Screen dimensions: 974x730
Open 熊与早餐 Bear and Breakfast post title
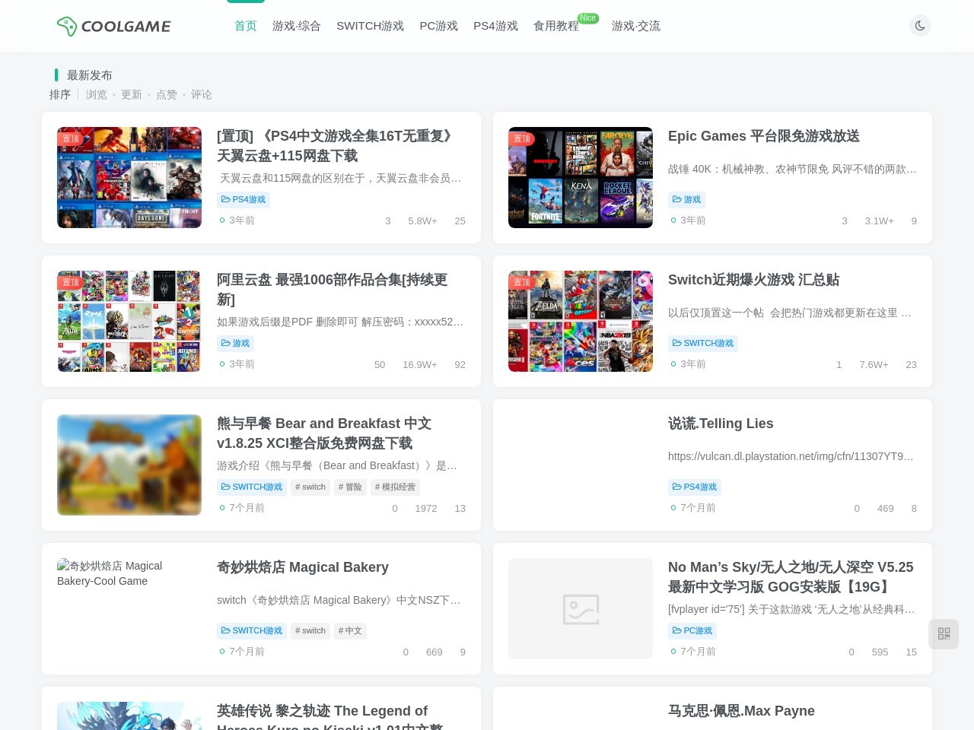click(x=324, y=433)
